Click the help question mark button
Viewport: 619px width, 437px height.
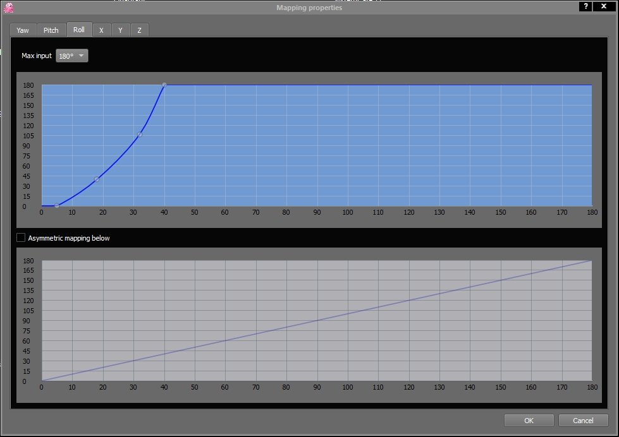(586, 6)
